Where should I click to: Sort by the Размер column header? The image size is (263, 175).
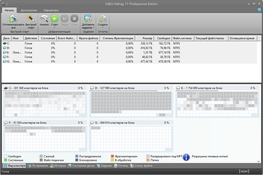145,38
